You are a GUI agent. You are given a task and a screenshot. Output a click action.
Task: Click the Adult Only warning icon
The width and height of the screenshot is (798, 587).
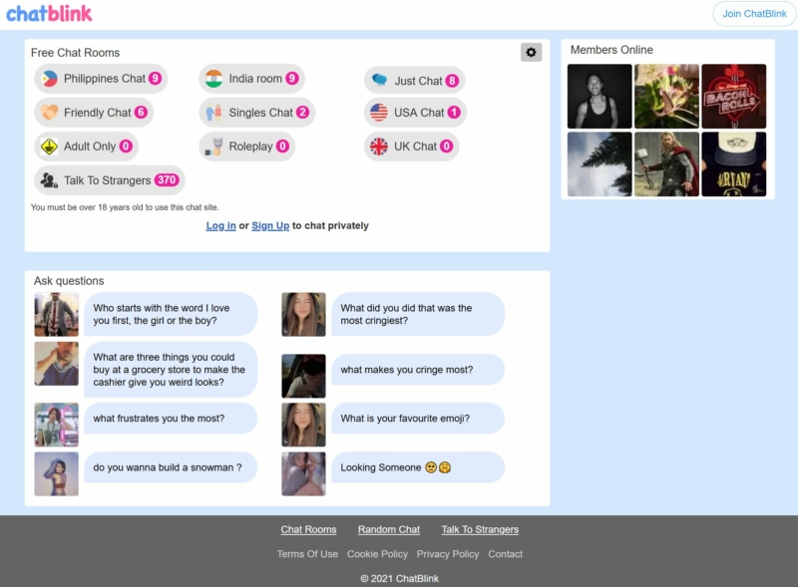49,147
